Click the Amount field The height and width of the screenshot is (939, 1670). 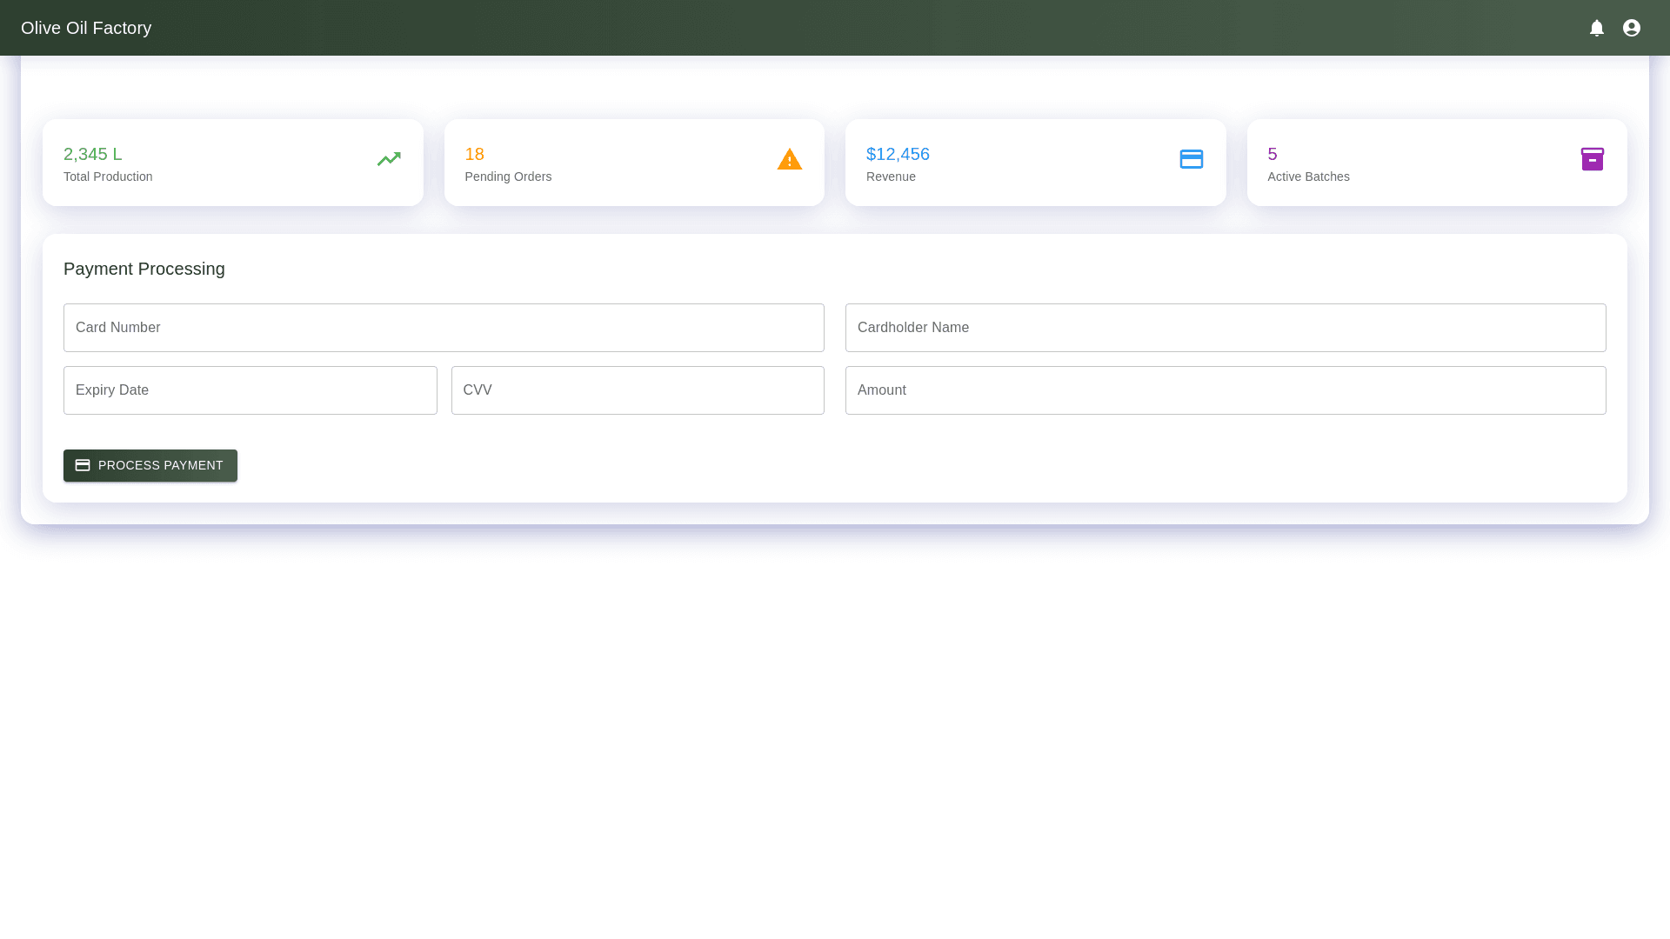pos(1226,390)
